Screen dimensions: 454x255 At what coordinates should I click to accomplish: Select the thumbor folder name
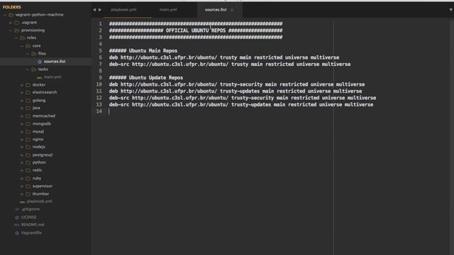pos(40,193)
